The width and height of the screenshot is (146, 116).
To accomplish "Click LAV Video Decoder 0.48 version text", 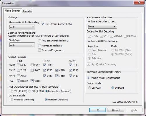I will tap(125, 102).
